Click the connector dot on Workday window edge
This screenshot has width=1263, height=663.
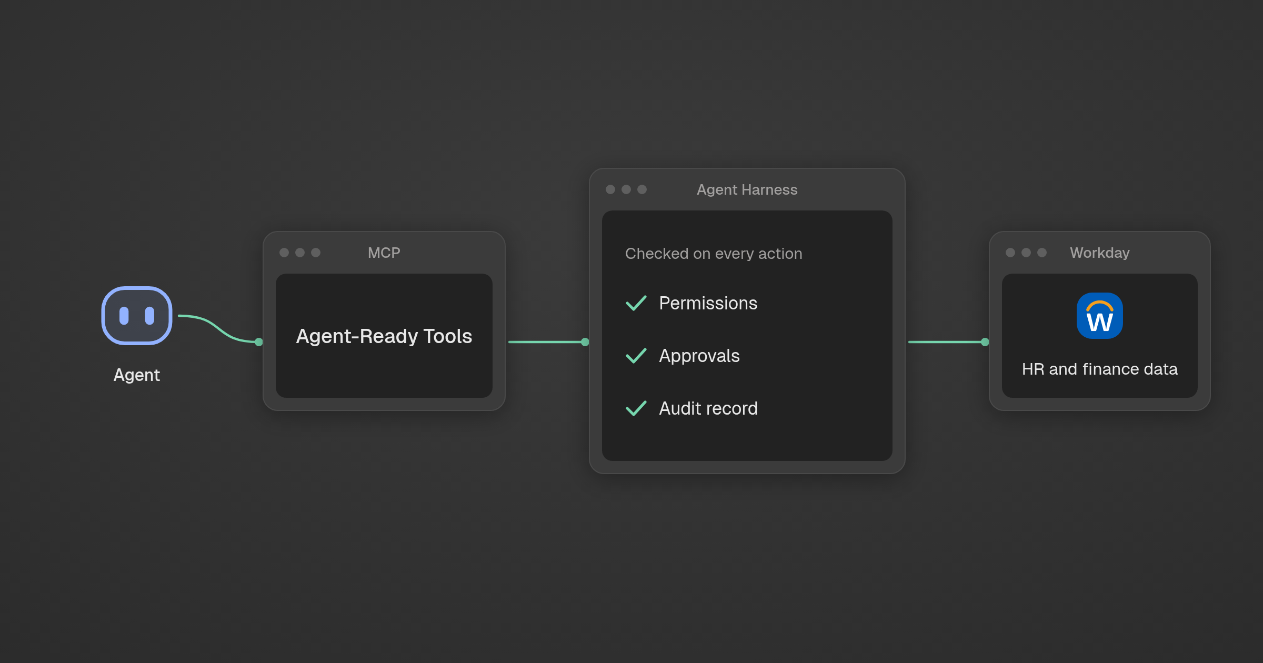(985, 342)
